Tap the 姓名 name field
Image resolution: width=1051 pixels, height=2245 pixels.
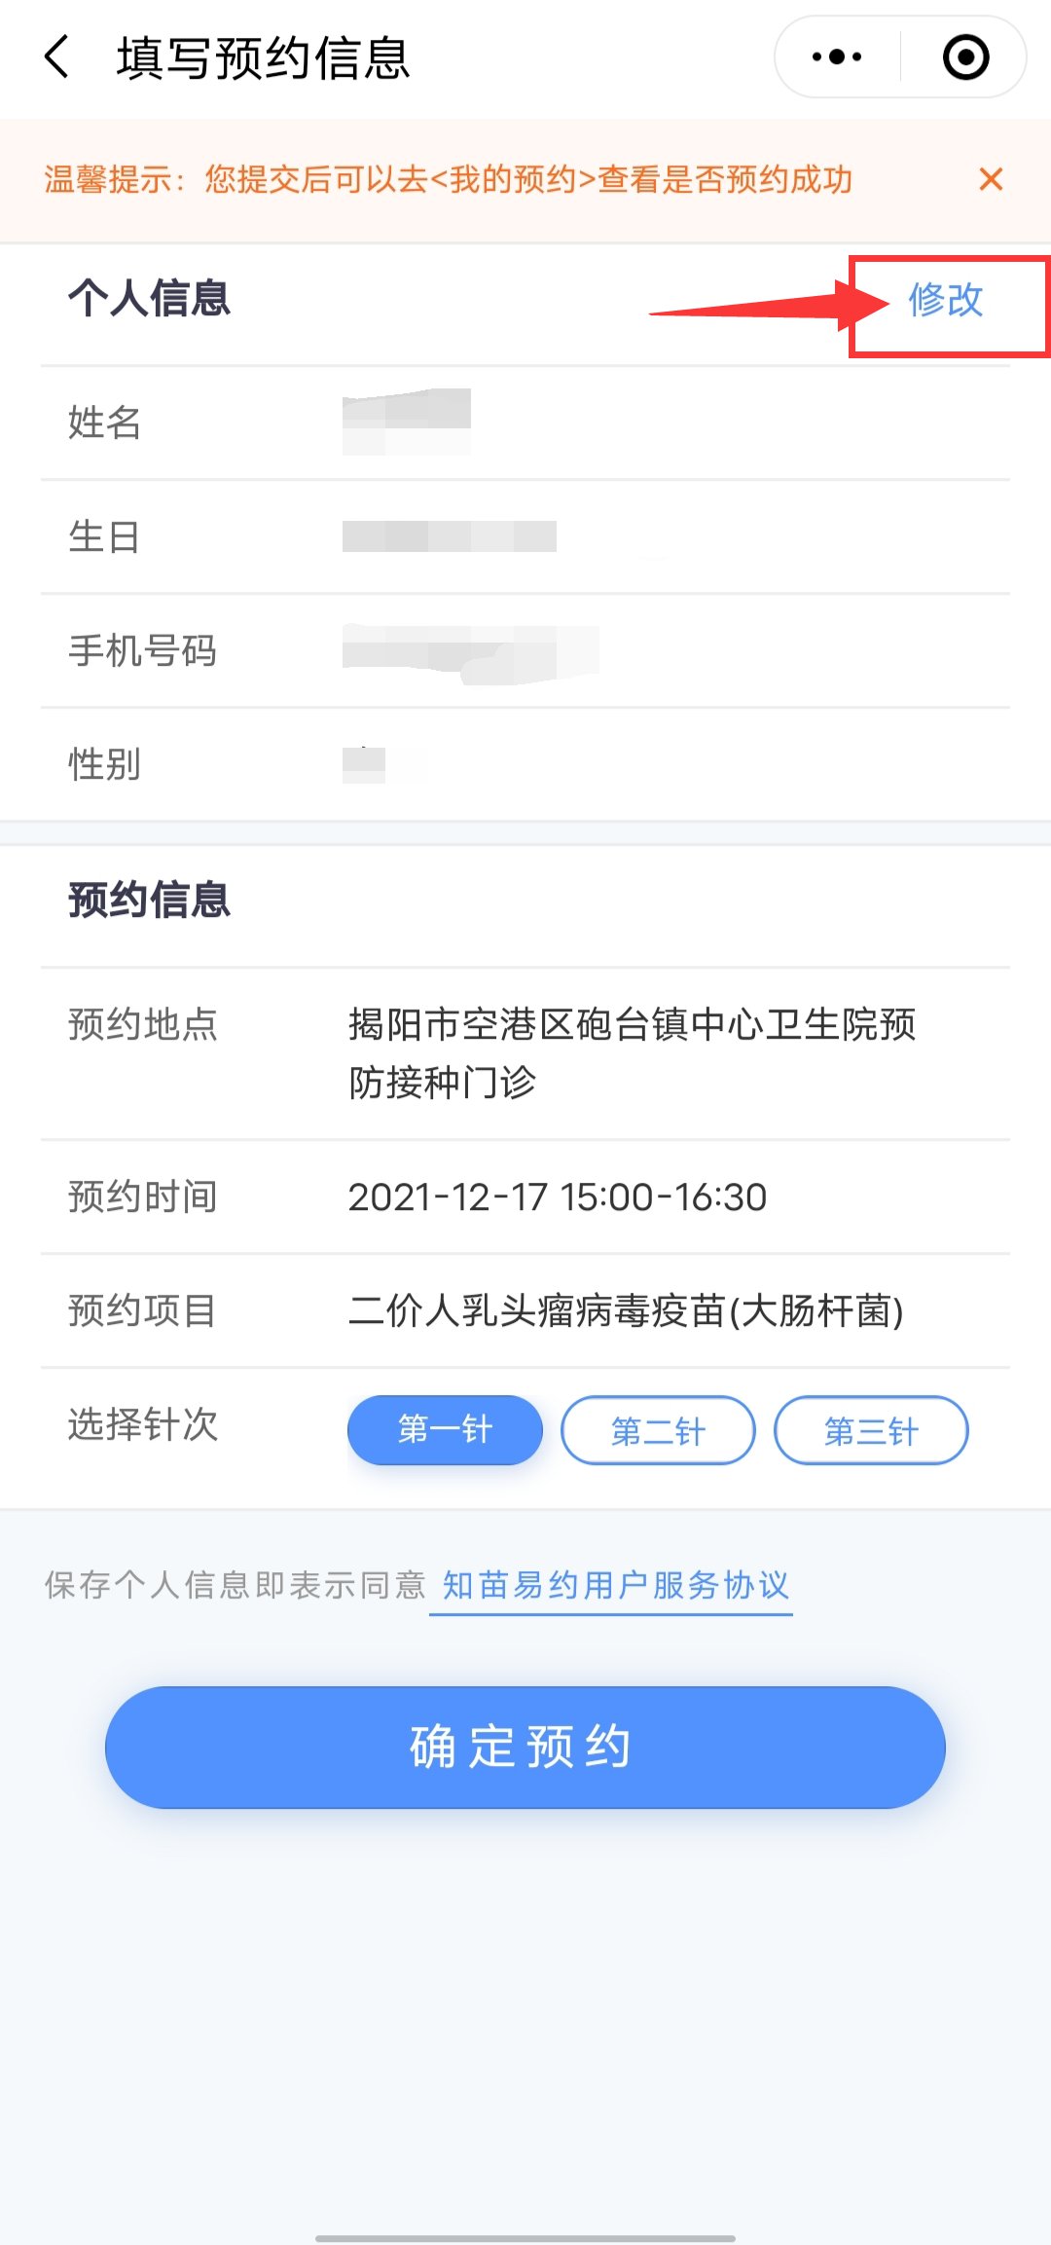[x=407, y=423]
